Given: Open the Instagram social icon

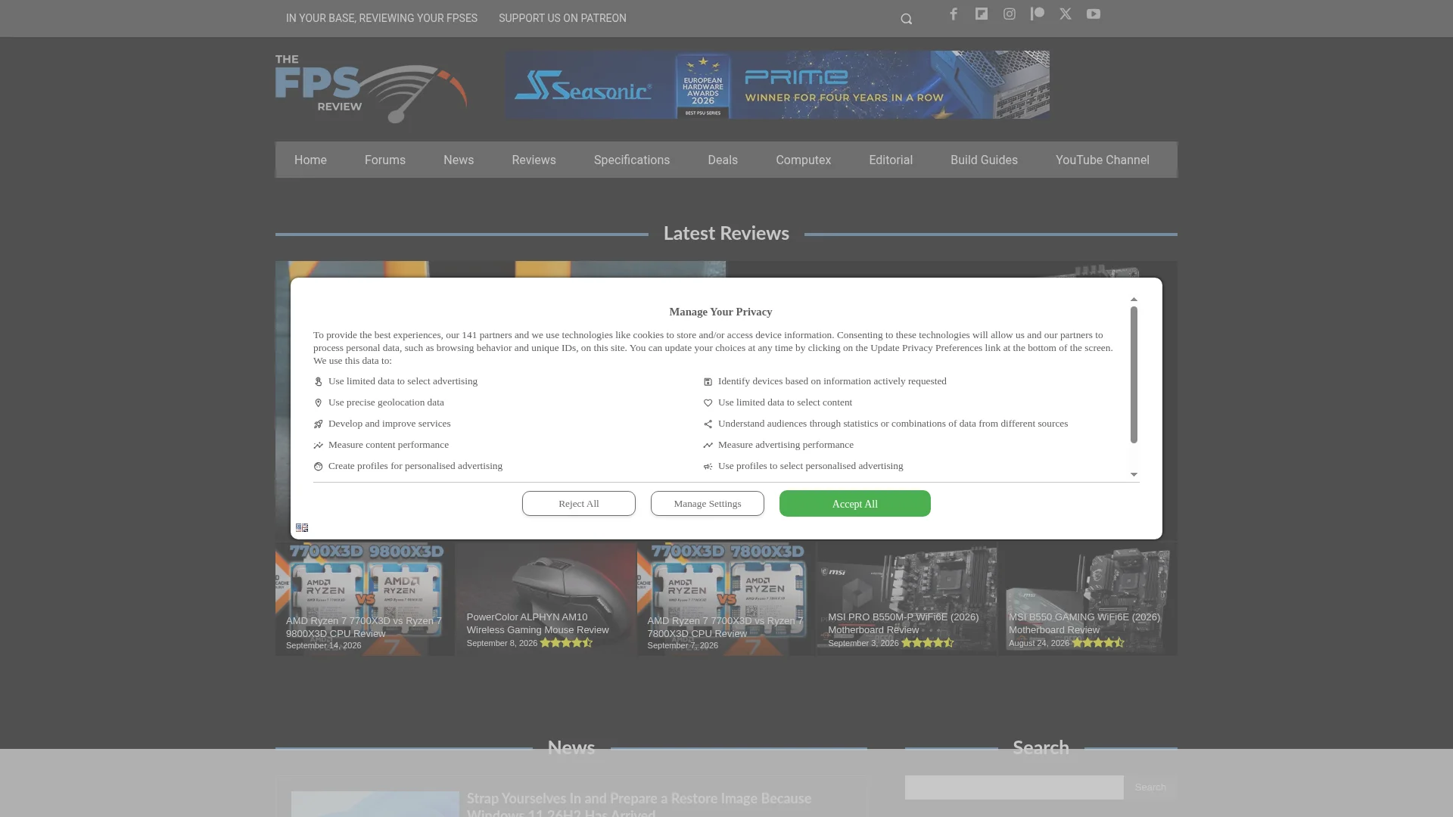Looking at the screenshot, I should click(1010, 14).
